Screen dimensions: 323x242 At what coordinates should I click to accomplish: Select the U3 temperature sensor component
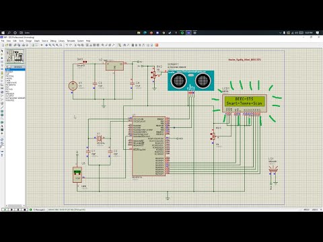[x=77, y=175]
